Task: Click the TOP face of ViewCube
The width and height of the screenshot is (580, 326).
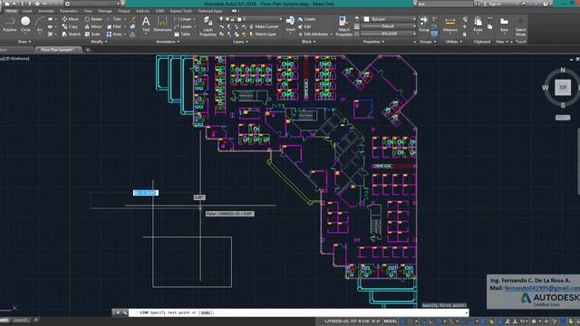Action: [x=563, y=88]
